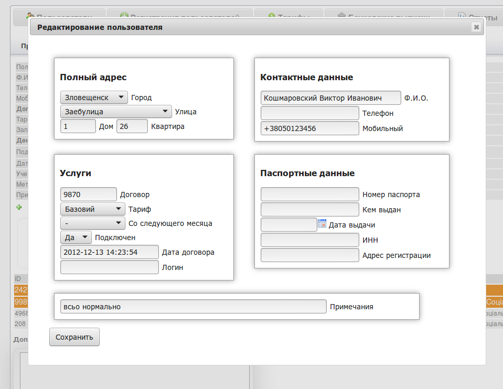503x389 pixels.
Task: Click the Договор number field
Action: pyautogui.click(x=88, y=194)
